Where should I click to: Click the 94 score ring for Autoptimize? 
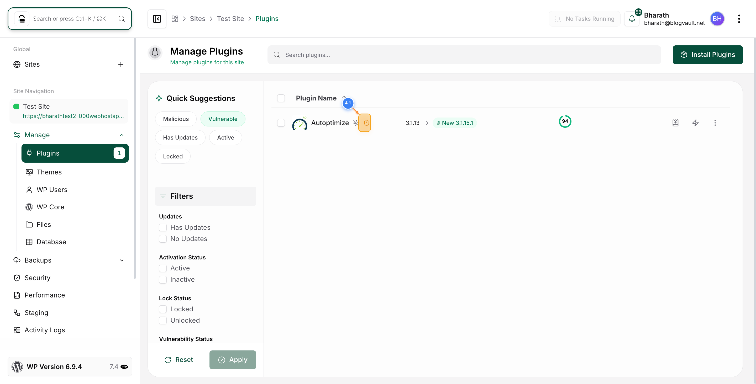(565, 121)
